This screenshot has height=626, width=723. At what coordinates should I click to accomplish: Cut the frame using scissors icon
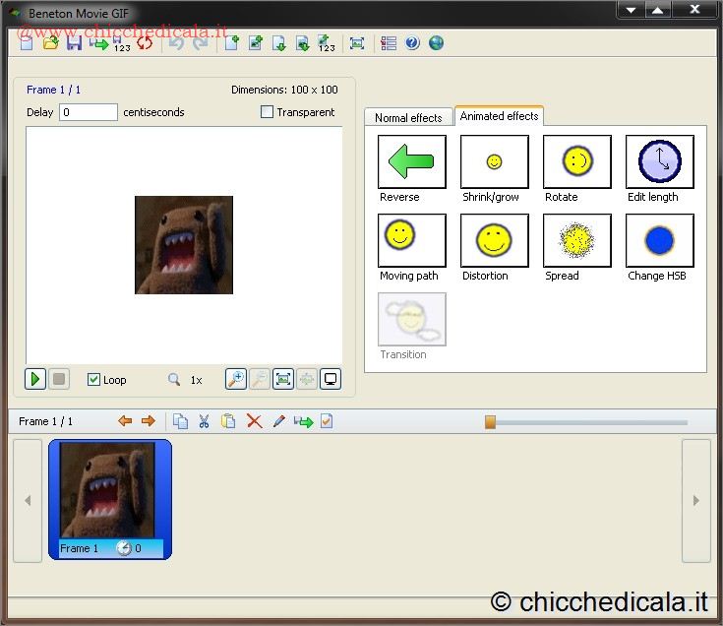(205, 421)
